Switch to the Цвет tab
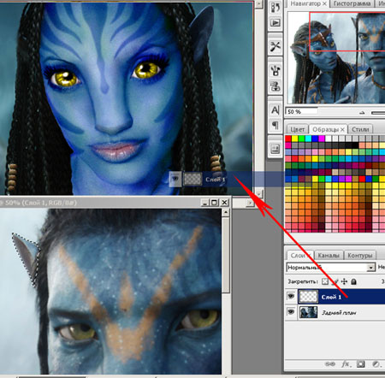This screenshot has height=378, width=385. point(298,129)
